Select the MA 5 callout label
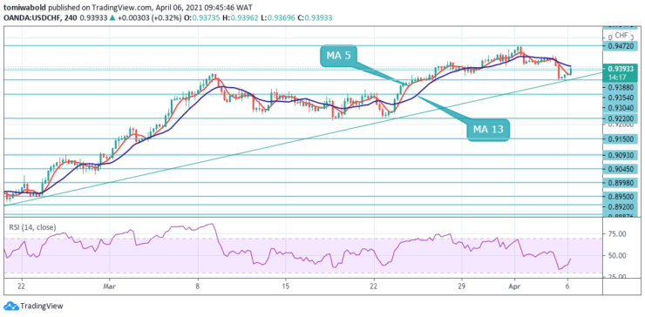 point(339,57)
